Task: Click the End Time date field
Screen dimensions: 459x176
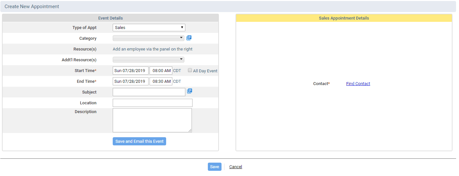Action: (x=131, y=81)
